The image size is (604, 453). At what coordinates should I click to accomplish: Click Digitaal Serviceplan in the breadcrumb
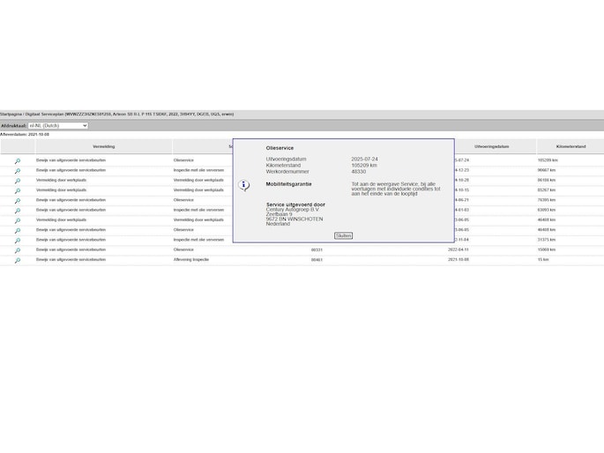42,114
